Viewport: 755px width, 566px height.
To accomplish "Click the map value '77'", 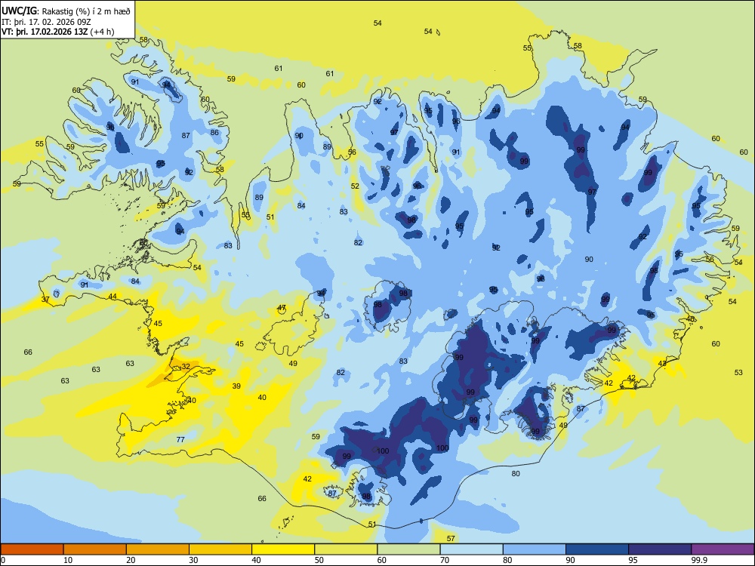I will pos(180,439).
